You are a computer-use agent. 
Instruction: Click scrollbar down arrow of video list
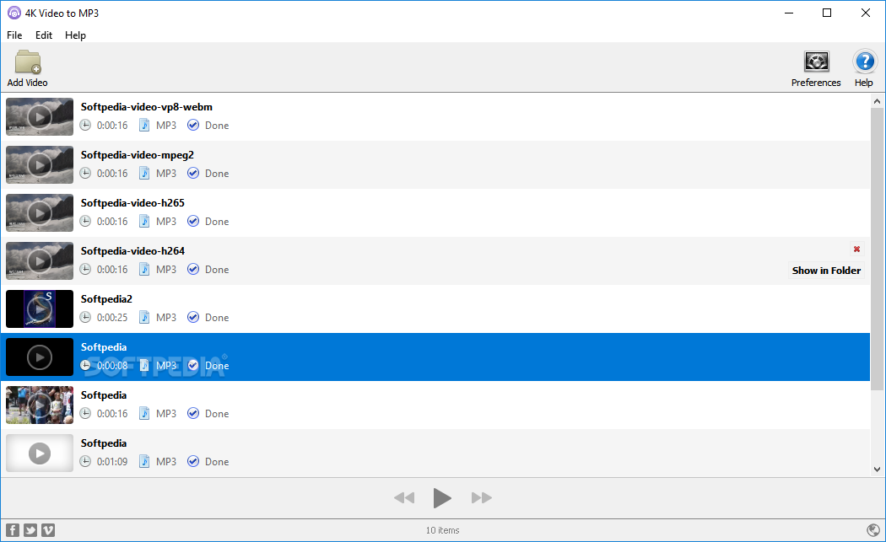pos(877,470)
